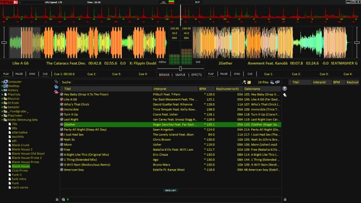
Task: Select the track 'Party All Night (Sleep All Day)'
Action: [x=85, y=129]
